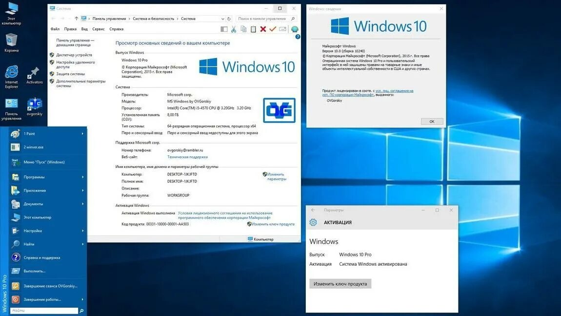Screen dimensions: 561x316
Task: Click the Компьютер status bar entry
Action: click(260, 239)
